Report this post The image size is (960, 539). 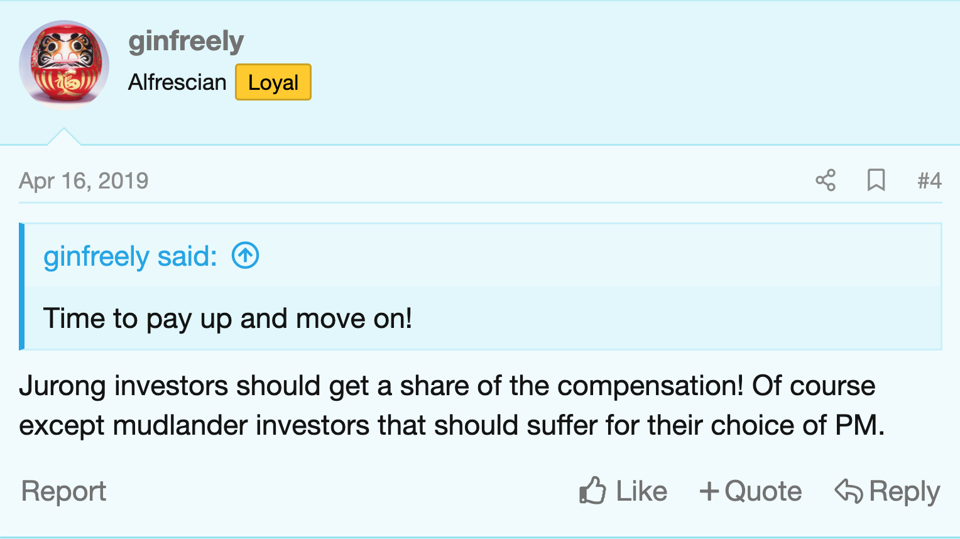(x=63, y=491)
